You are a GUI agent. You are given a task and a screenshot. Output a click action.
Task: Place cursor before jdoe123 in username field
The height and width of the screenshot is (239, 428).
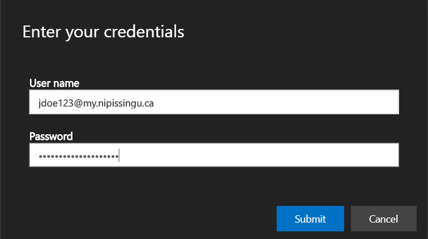[33, 103]
